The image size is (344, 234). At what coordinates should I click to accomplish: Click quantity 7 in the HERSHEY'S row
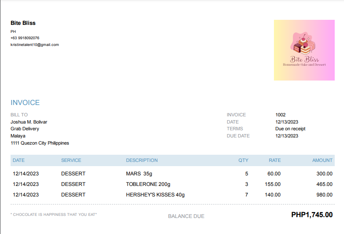click(x=246, y=195)
